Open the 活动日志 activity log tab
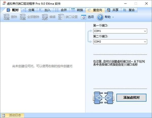 12,115
